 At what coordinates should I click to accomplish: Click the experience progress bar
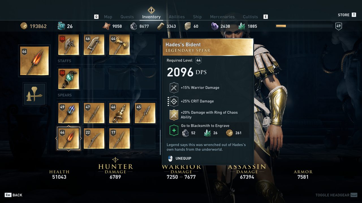(304, 26)
